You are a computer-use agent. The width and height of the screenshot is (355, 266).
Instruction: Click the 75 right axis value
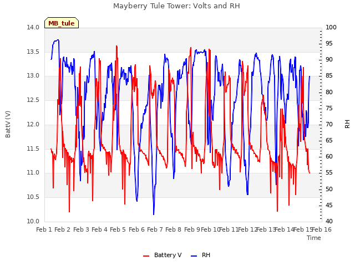click(x=329, y=109)
